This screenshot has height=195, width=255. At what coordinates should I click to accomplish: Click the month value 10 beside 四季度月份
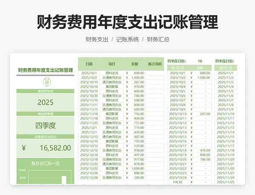tap(200, 61)
